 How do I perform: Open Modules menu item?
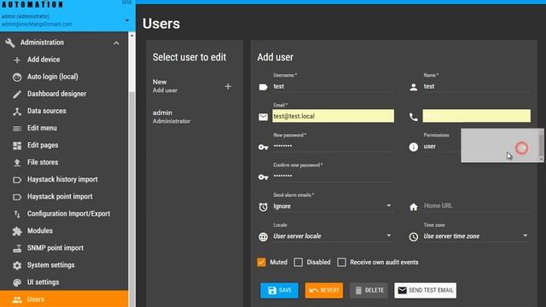click(64, 231)
